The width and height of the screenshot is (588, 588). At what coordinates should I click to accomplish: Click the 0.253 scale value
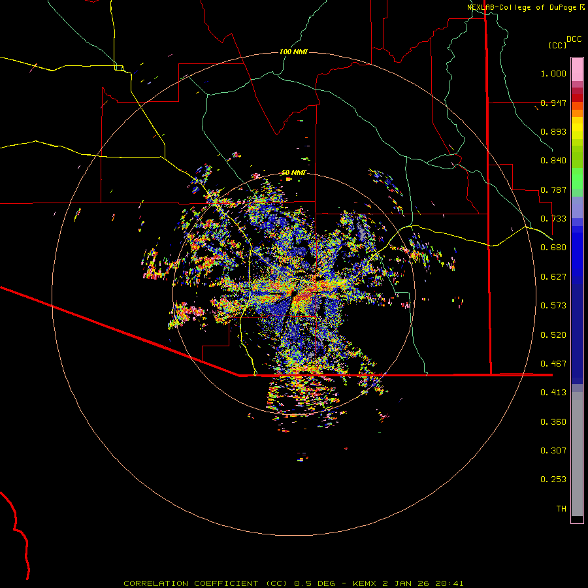pyautogui.click(x=553, y=480)
